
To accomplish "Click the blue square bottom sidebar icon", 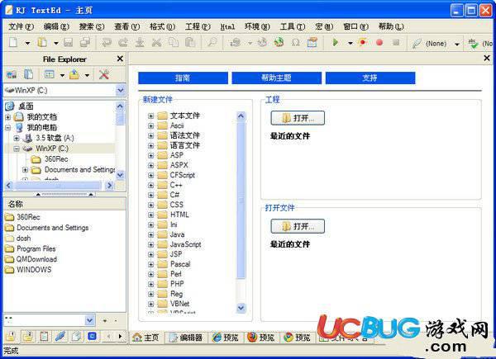I will [x=92, y=337].
